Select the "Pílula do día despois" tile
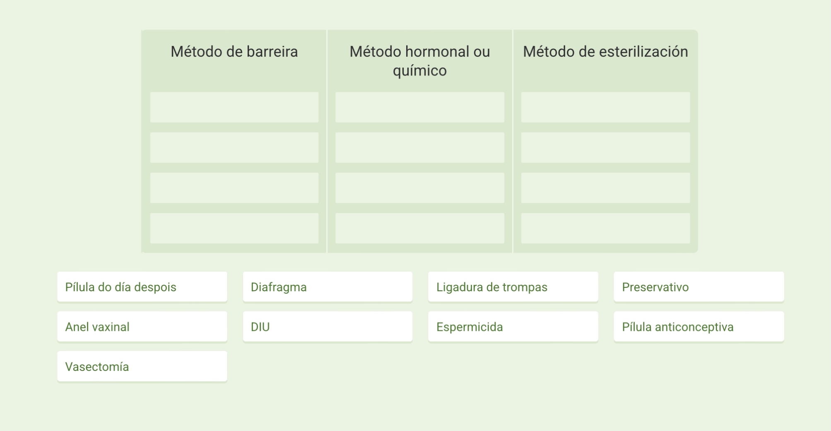831x431 pixels. coord(142,287)
